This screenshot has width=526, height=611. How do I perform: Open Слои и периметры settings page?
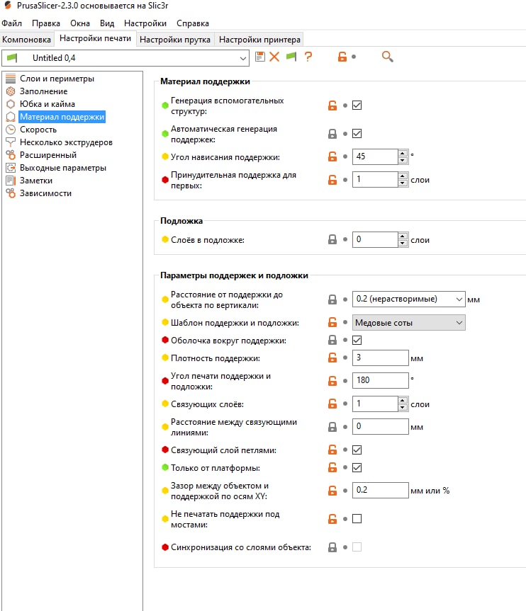[x=57, y=79]
